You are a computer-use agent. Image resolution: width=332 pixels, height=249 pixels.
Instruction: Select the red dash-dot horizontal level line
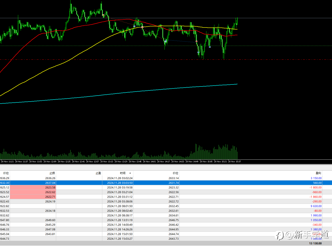tap(166, 60)
